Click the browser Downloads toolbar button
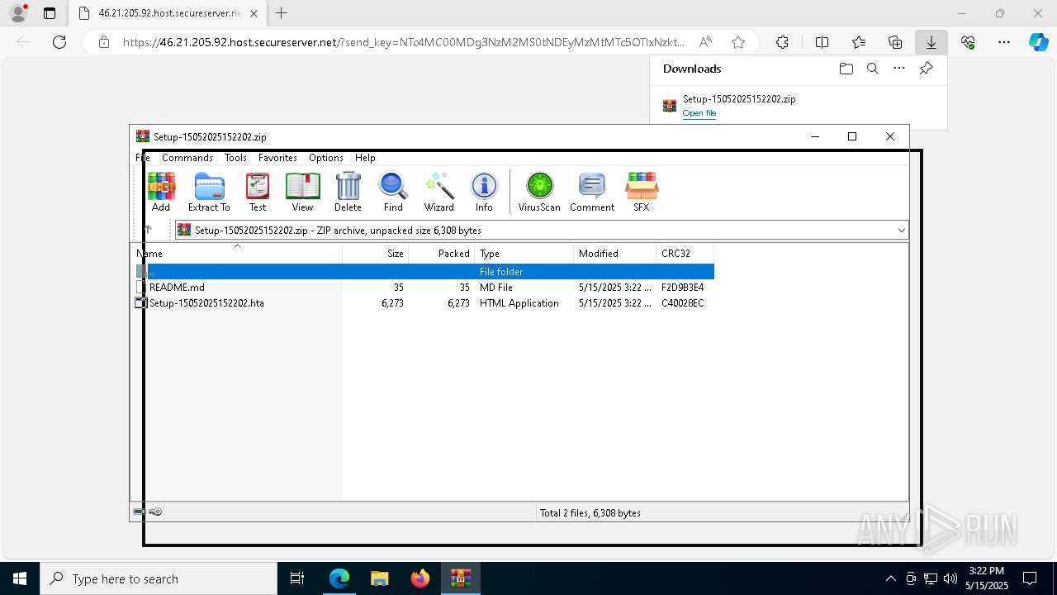This screenshot has width=1057, height=595. pos(931,42)
